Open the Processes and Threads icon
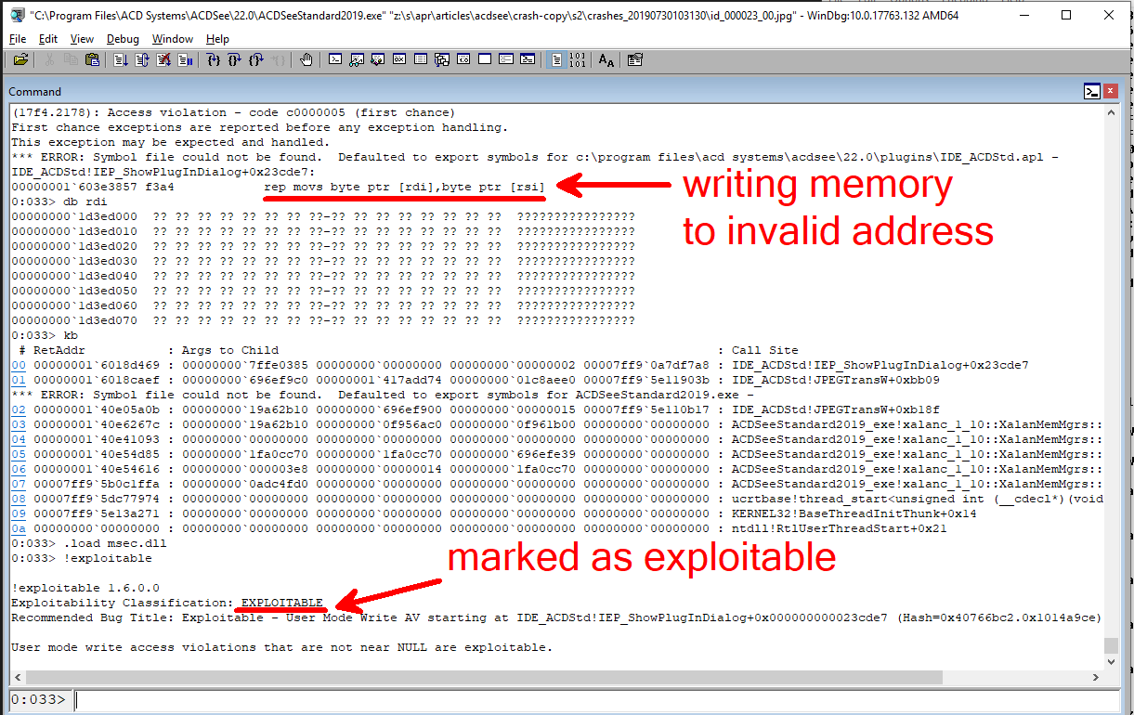The width and height of the screenshot is (1134, 715). click(506, 59)
